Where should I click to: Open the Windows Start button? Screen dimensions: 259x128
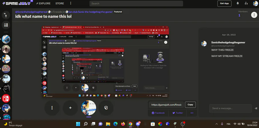pyautogui.click(x=78, y=124)
